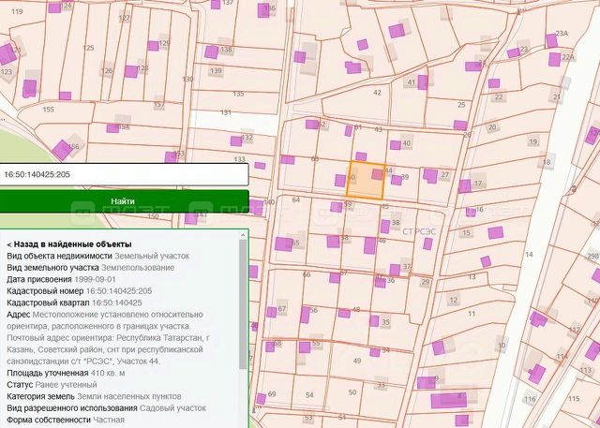Click the purple building on parcel 65
600x428 pixels.
[283, 244]
